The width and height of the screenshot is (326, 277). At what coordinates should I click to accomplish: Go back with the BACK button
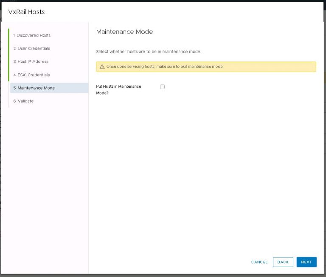[x=283, y=262]
